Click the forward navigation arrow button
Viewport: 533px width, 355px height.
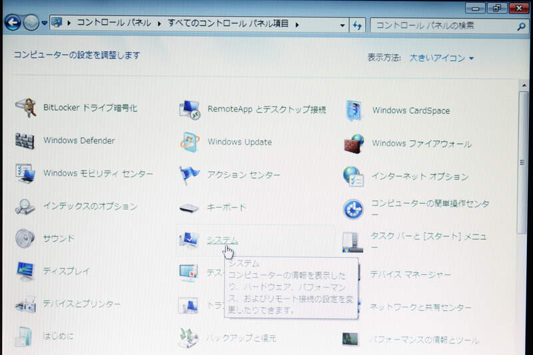point(31,23)
